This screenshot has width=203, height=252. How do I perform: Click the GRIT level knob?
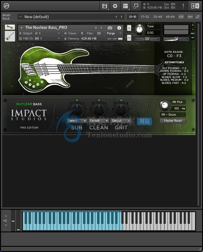pyautogui.click(x=121, y=109)
